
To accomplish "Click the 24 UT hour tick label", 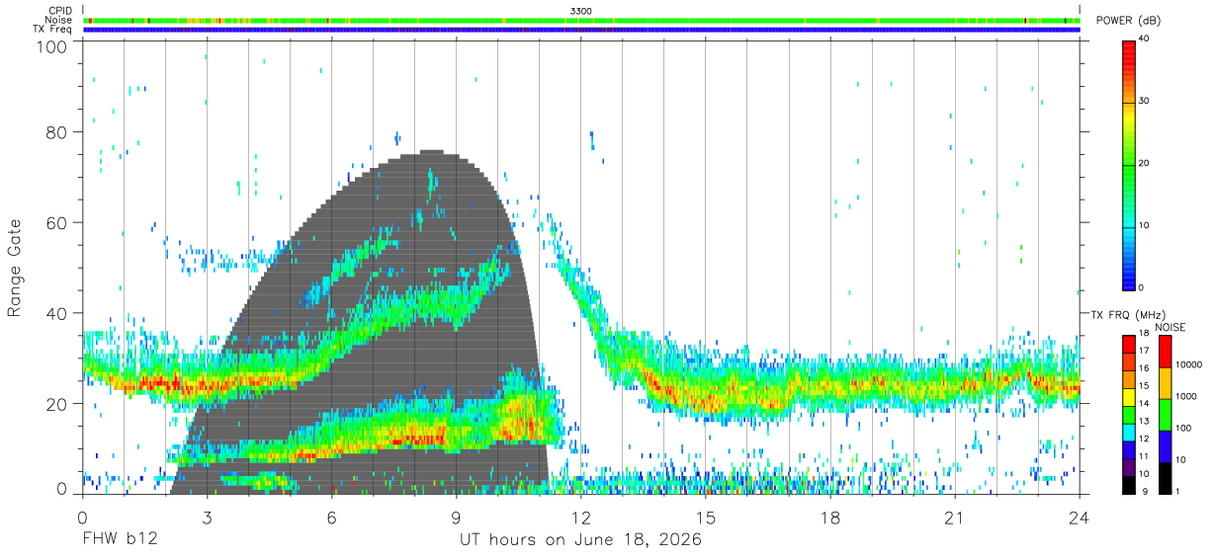I will point(1080,518).
